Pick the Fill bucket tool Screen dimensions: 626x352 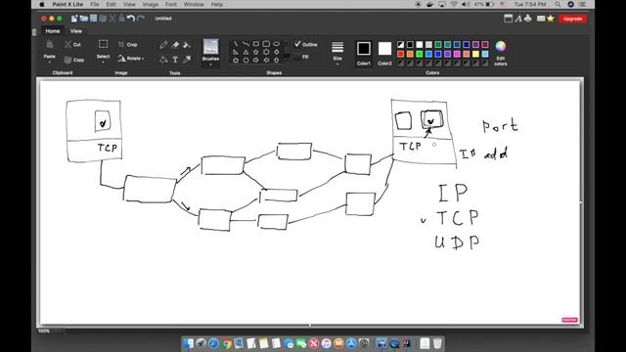(x=163, y=60)
